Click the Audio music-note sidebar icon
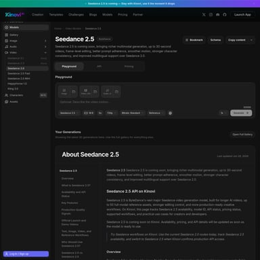Viewport: 260px width, 260px height. pos(7,47)
